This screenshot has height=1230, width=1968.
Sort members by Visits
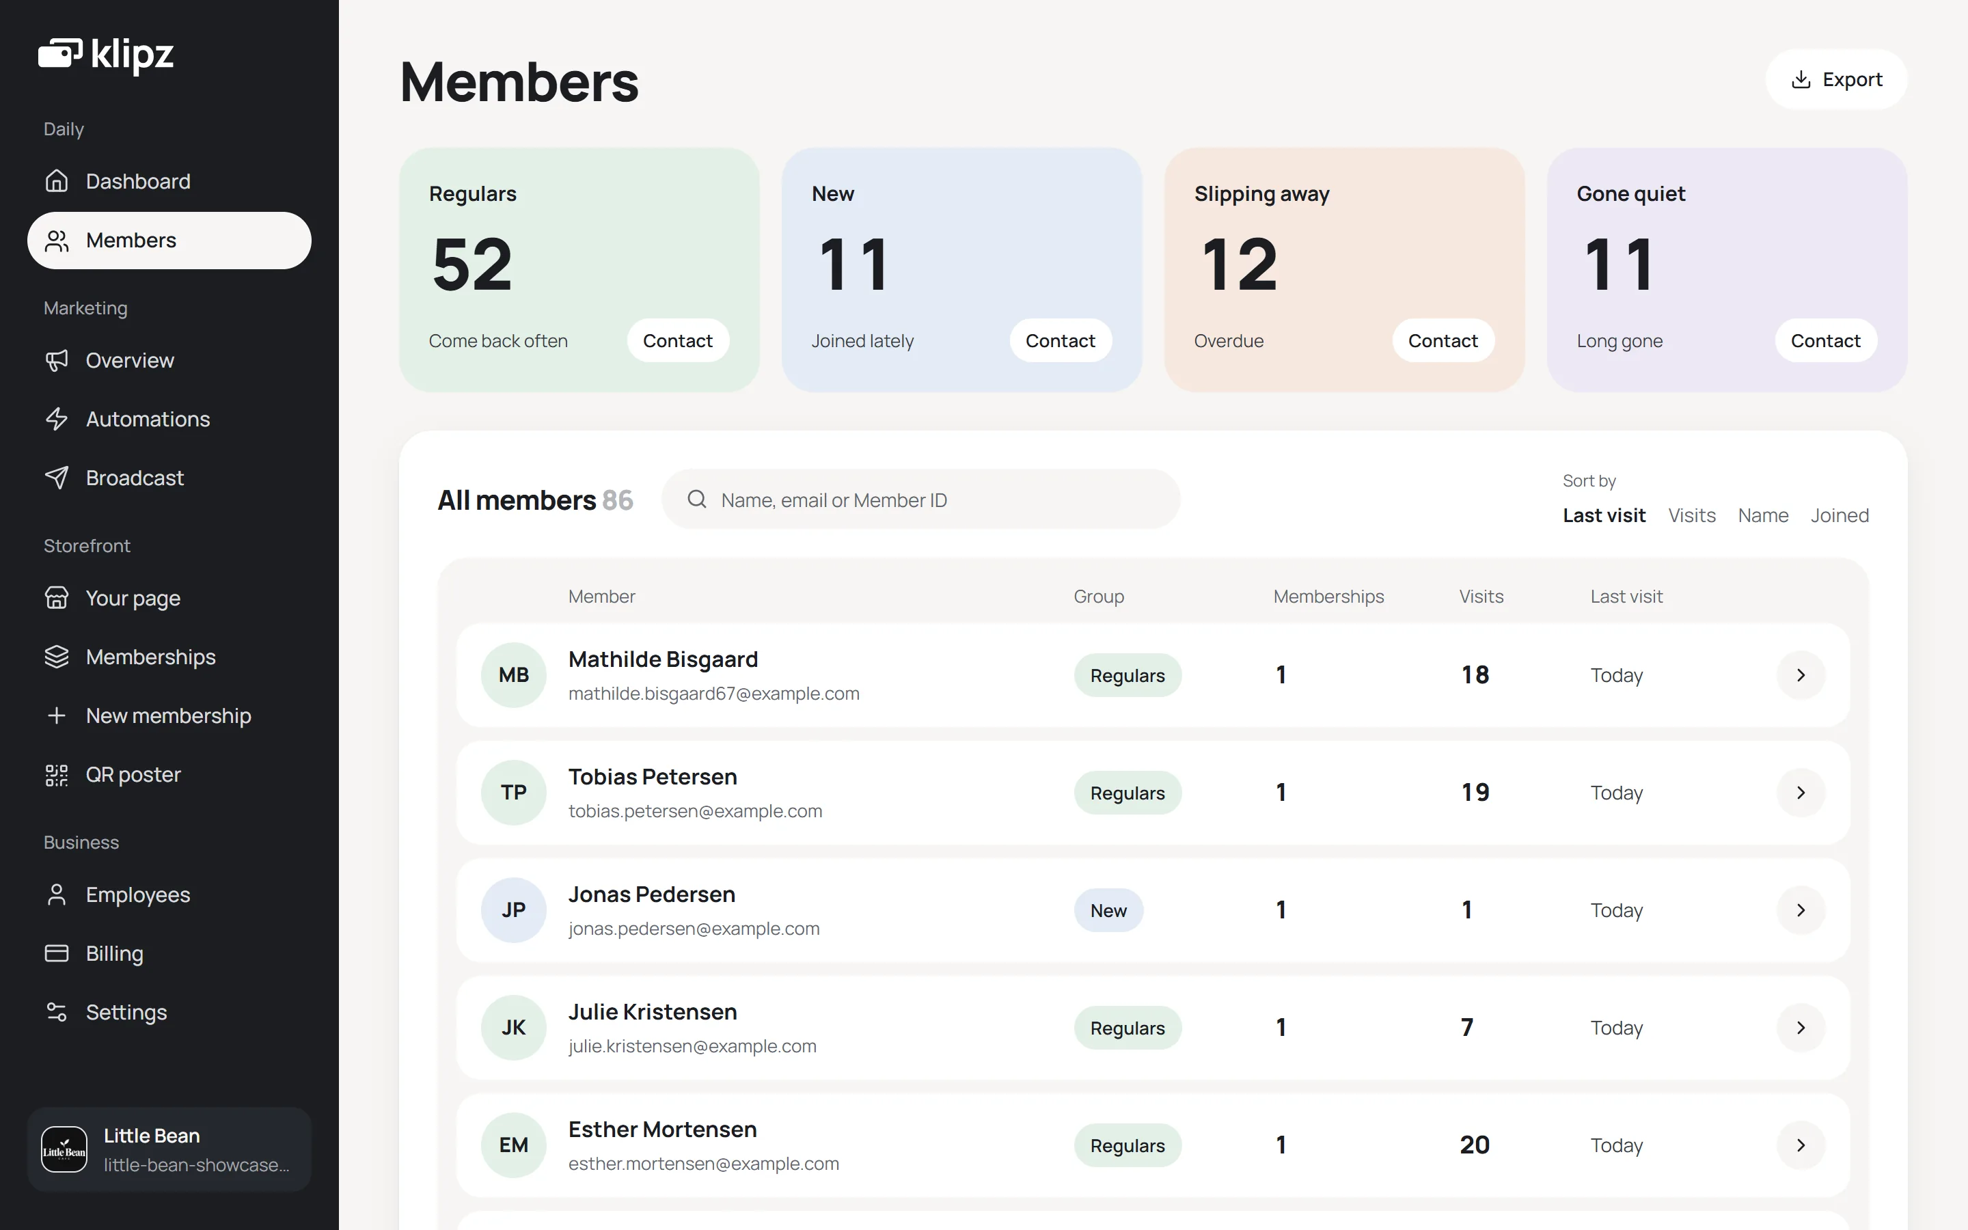[1691, 515]
